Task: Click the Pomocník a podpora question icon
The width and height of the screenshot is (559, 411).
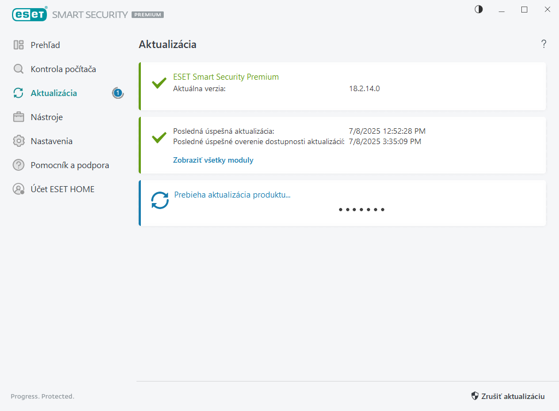Action: tap(19, 165)
